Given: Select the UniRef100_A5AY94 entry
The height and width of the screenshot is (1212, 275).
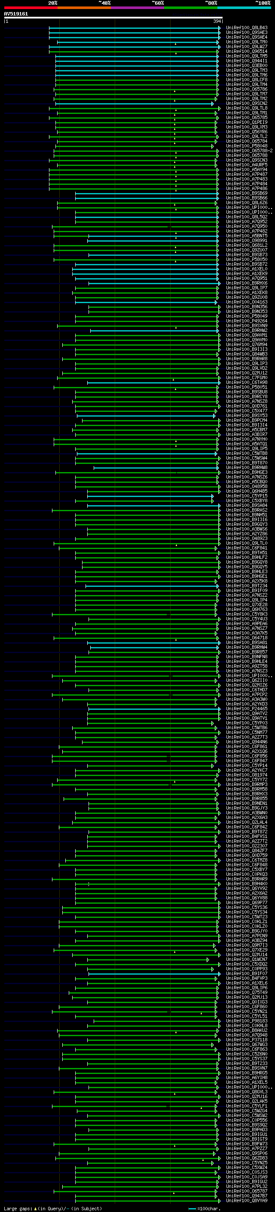Looking at the screenshot, I should coord(247,169).
